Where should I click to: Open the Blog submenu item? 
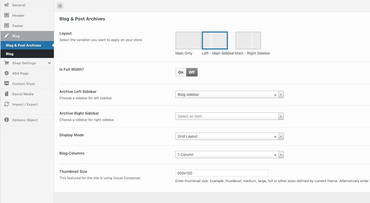10,54
